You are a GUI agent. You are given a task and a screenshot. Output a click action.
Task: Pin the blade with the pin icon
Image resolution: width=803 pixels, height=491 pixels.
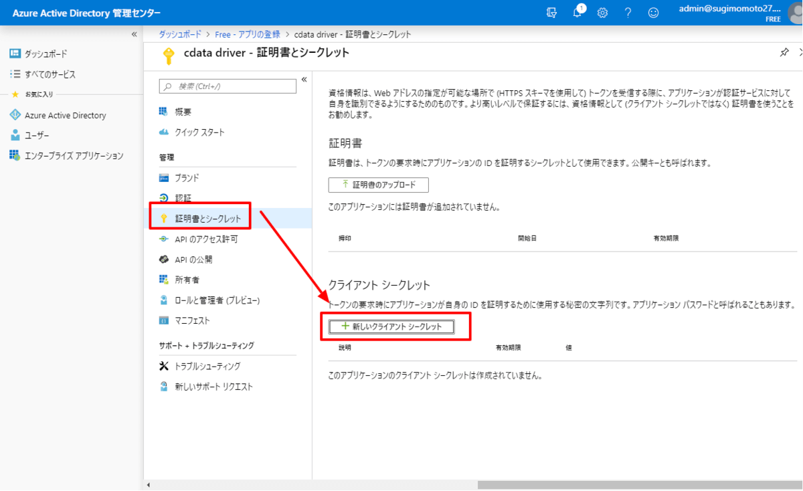click(x=784, y=53)
